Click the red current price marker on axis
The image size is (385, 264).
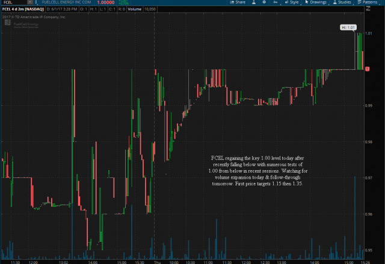tap(367, 69)
